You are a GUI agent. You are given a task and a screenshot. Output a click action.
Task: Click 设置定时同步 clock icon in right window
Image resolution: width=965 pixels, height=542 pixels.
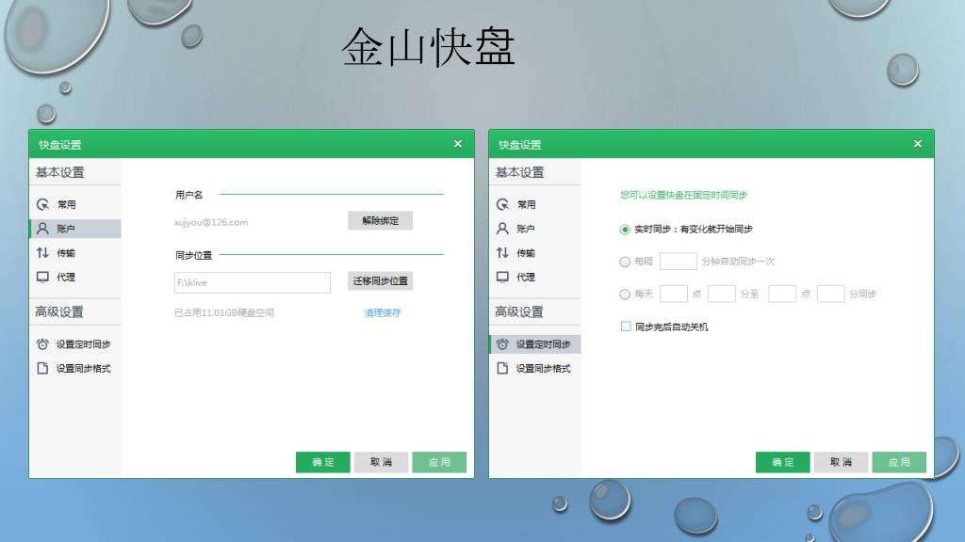point(502,344)
